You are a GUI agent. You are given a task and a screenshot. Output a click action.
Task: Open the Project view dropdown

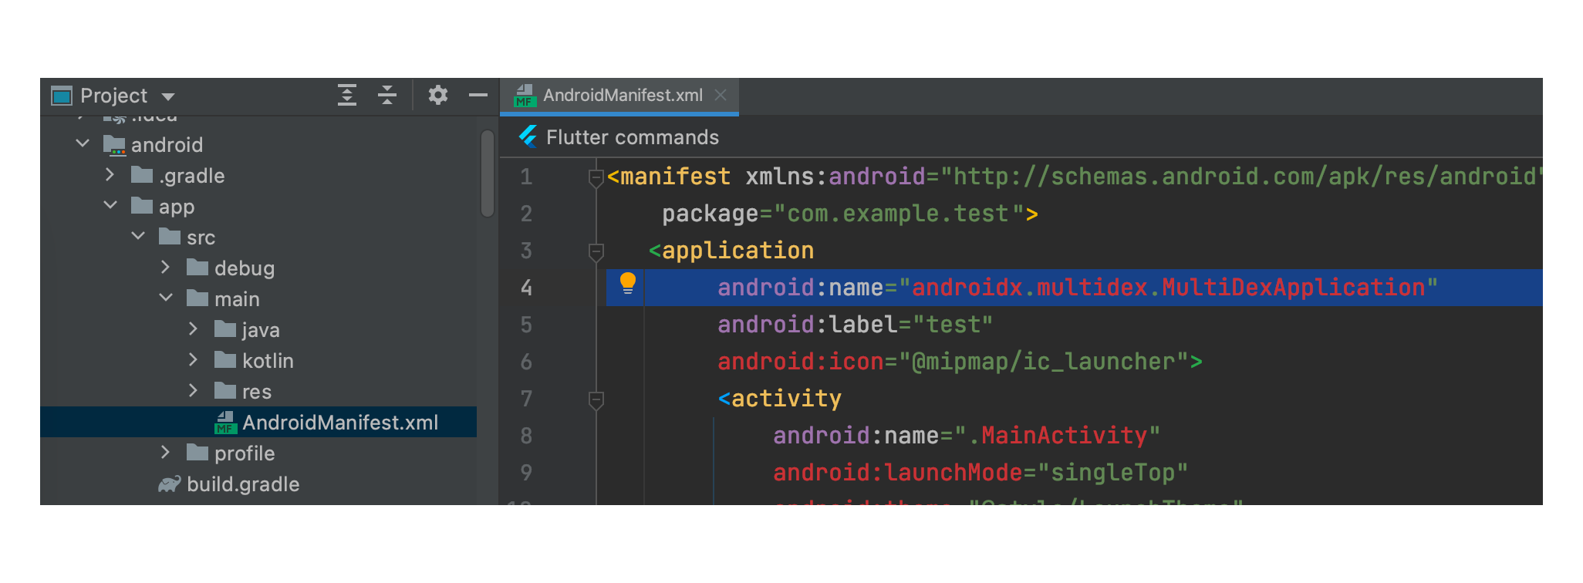168,96
